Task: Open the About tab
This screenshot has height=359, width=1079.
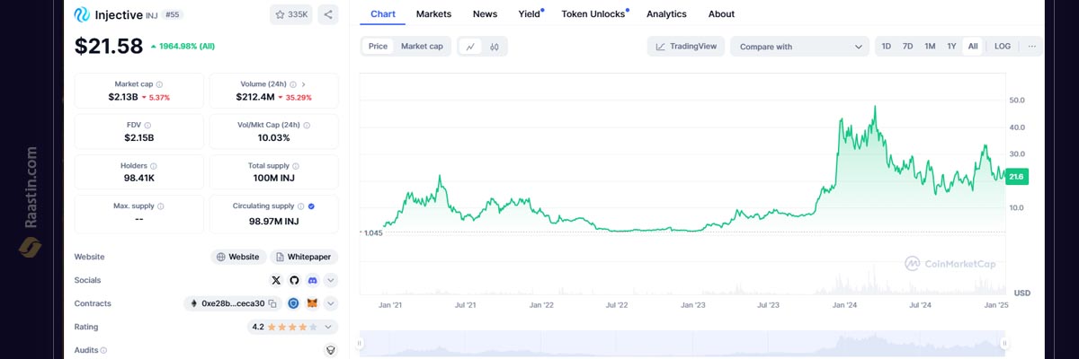Action: pos(721,14)
